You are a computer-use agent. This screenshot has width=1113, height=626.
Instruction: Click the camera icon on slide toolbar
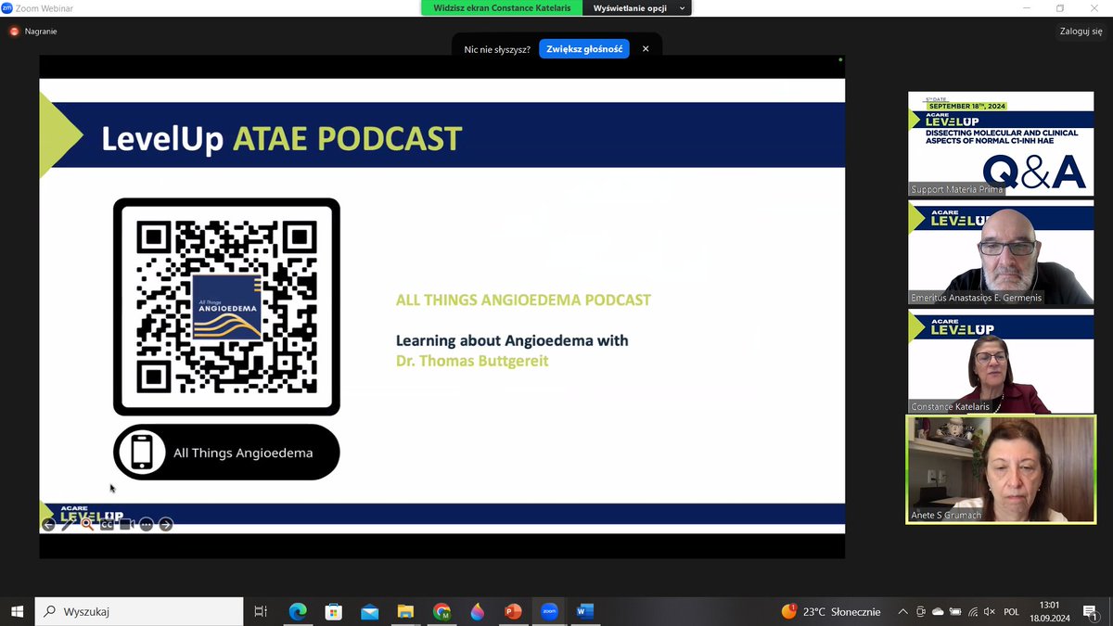click(126, 525)
